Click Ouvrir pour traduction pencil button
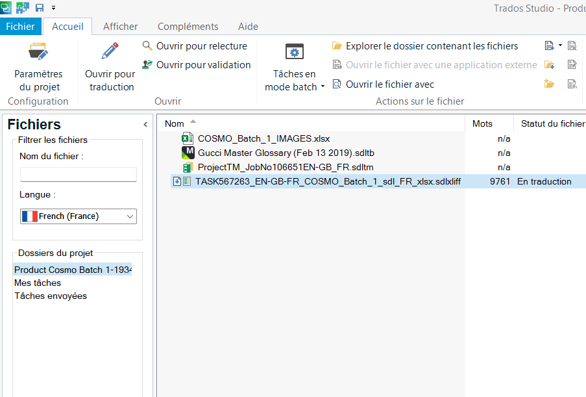The width and height of the screenshot is (586, 397). click(x=110, y=67)
